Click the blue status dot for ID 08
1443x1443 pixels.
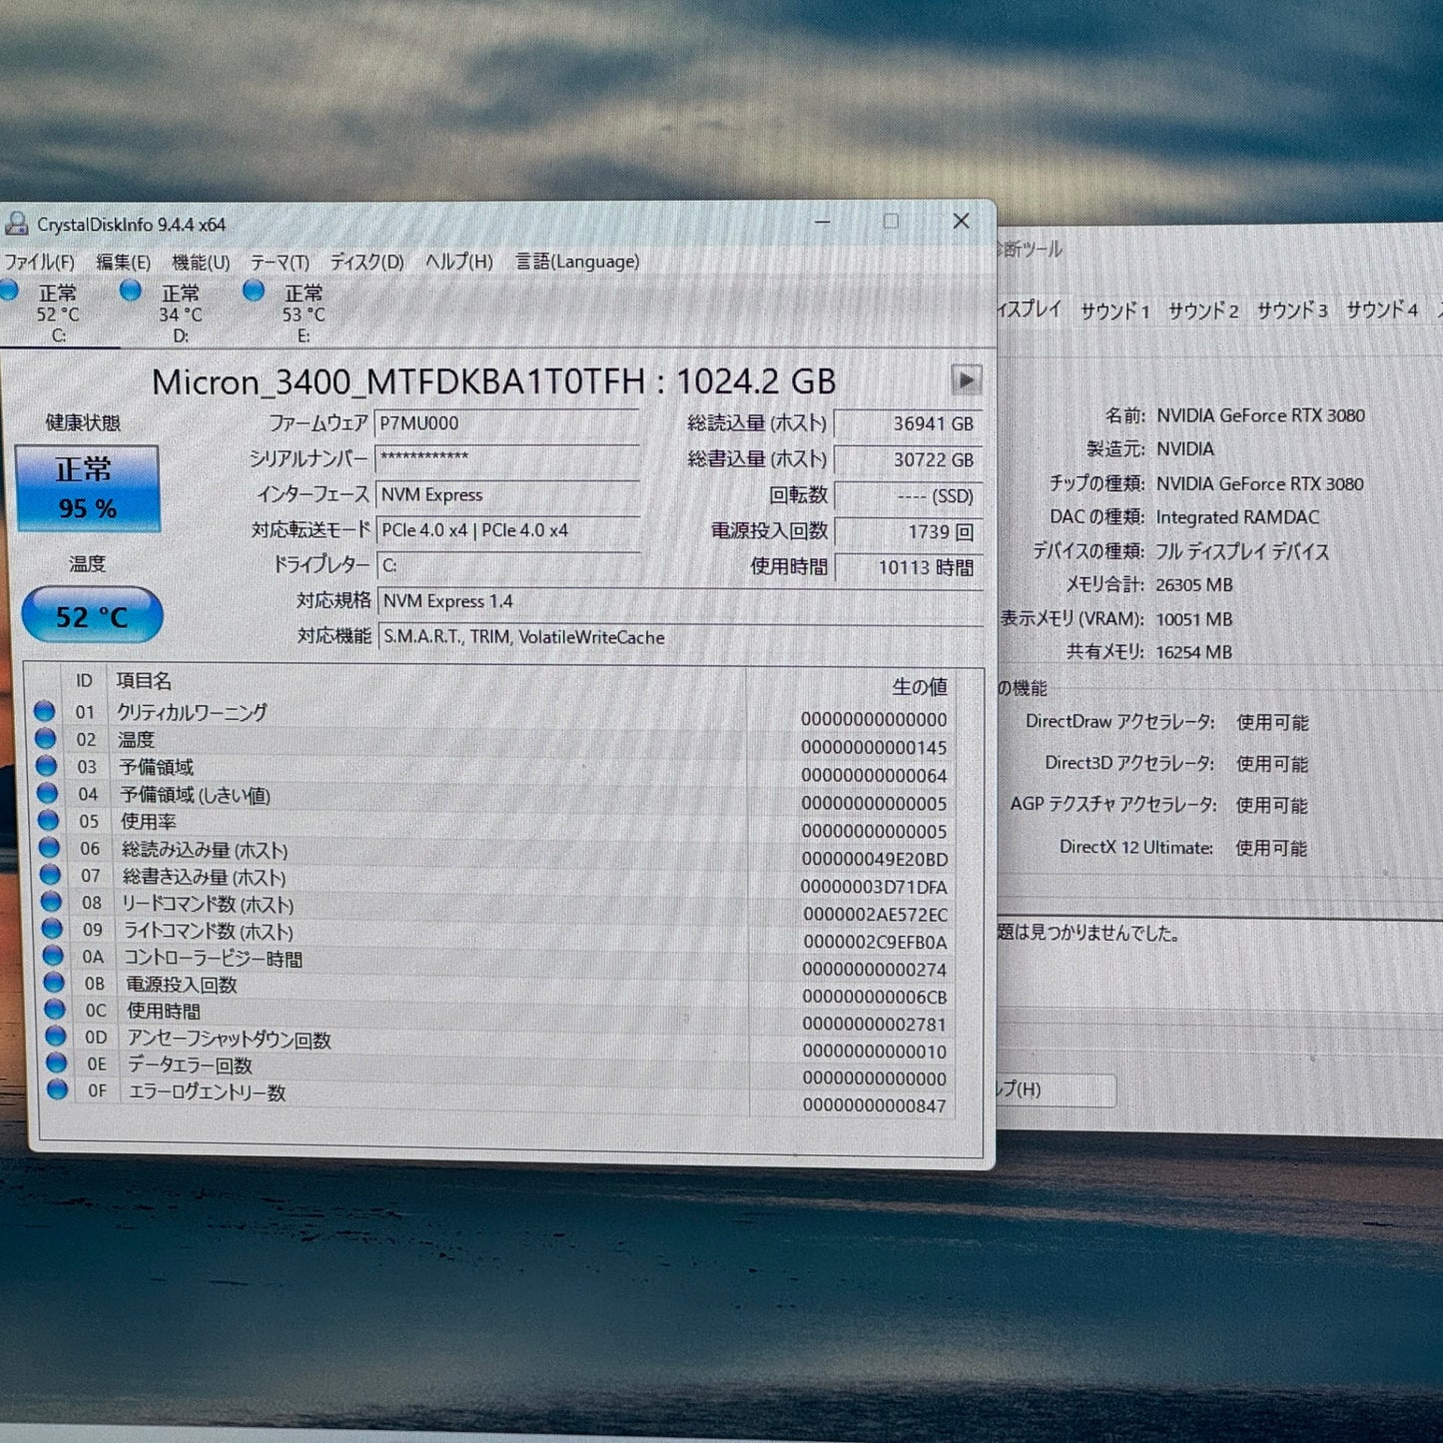51,902
